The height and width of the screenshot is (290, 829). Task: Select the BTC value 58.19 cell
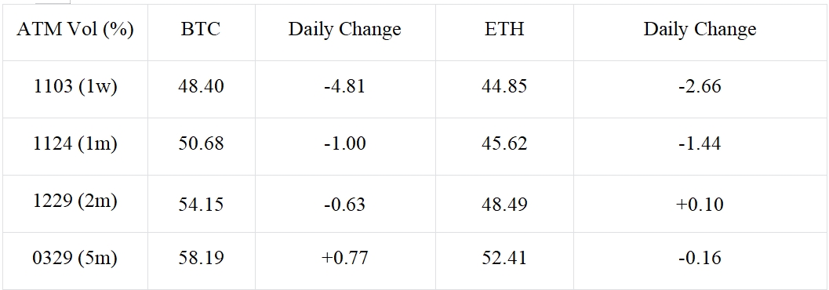(201, 259)
